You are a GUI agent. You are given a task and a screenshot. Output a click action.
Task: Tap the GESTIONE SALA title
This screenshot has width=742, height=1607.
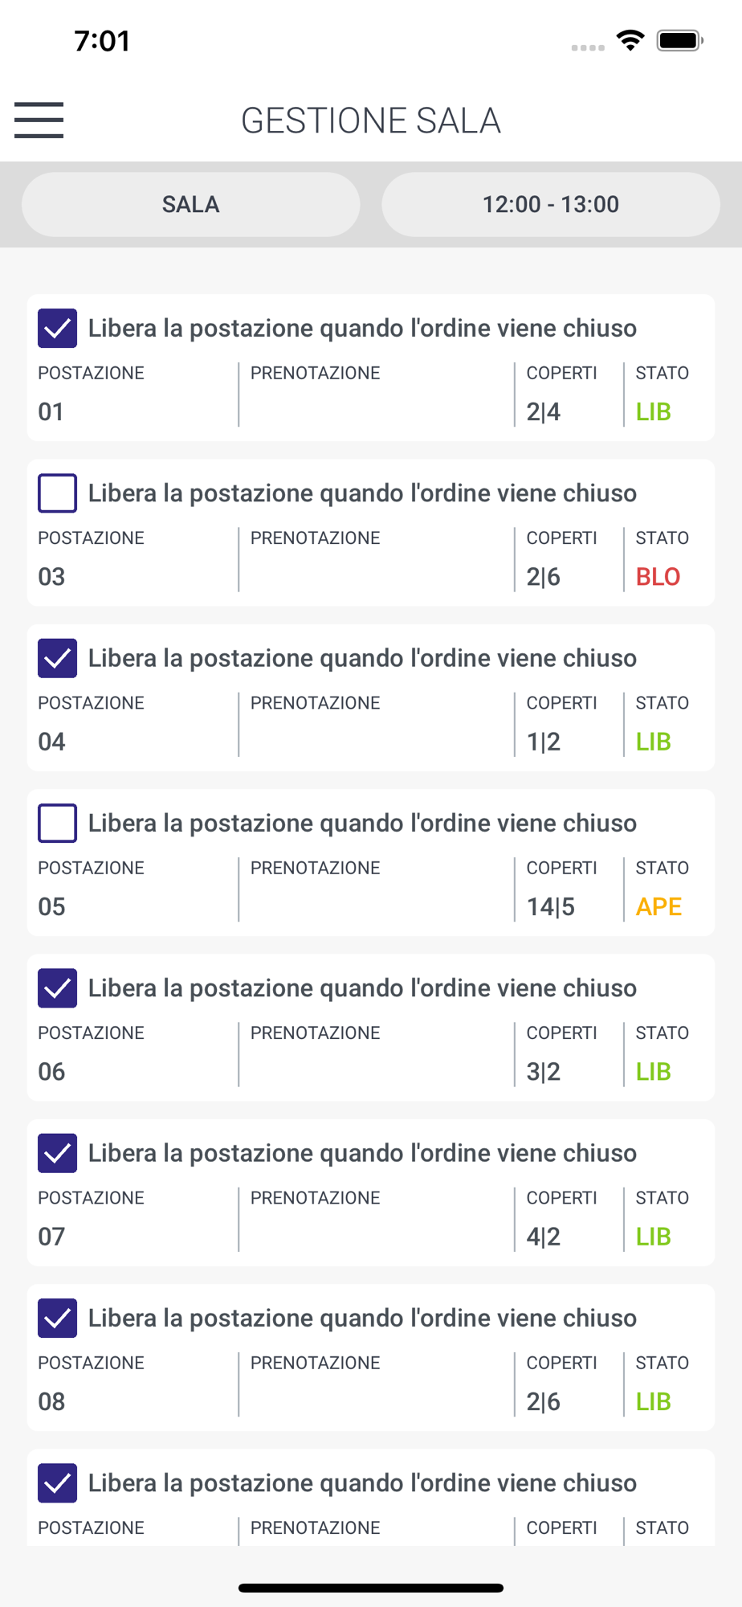point(371,121)
